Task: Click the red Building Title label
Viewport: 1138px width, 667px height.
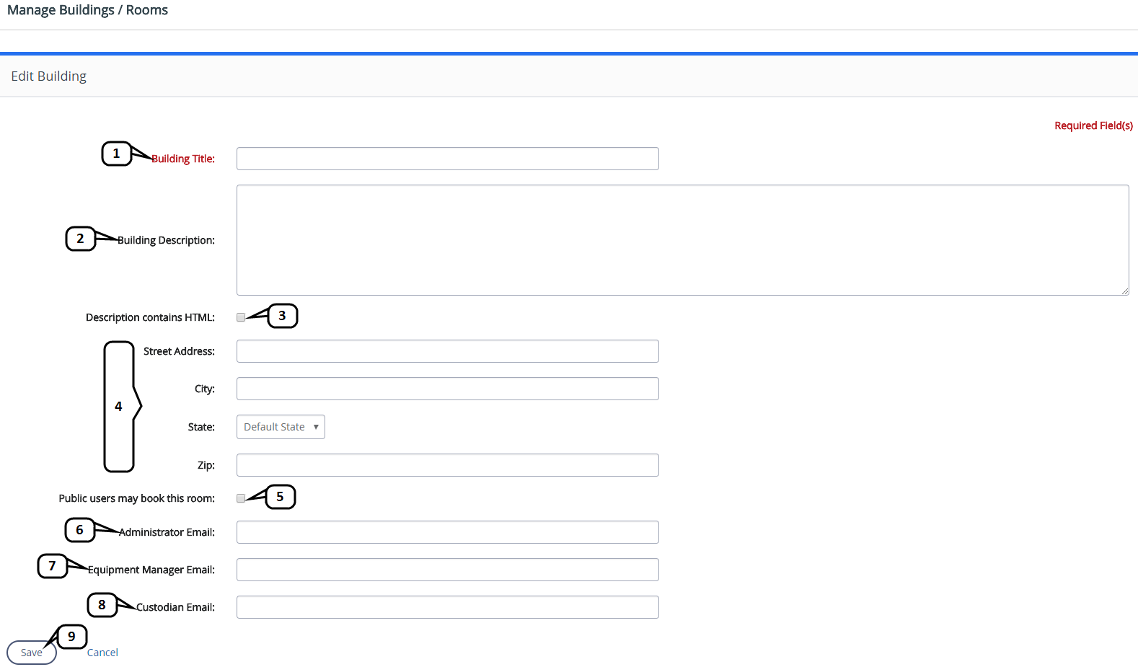Action: pos(183,159)
